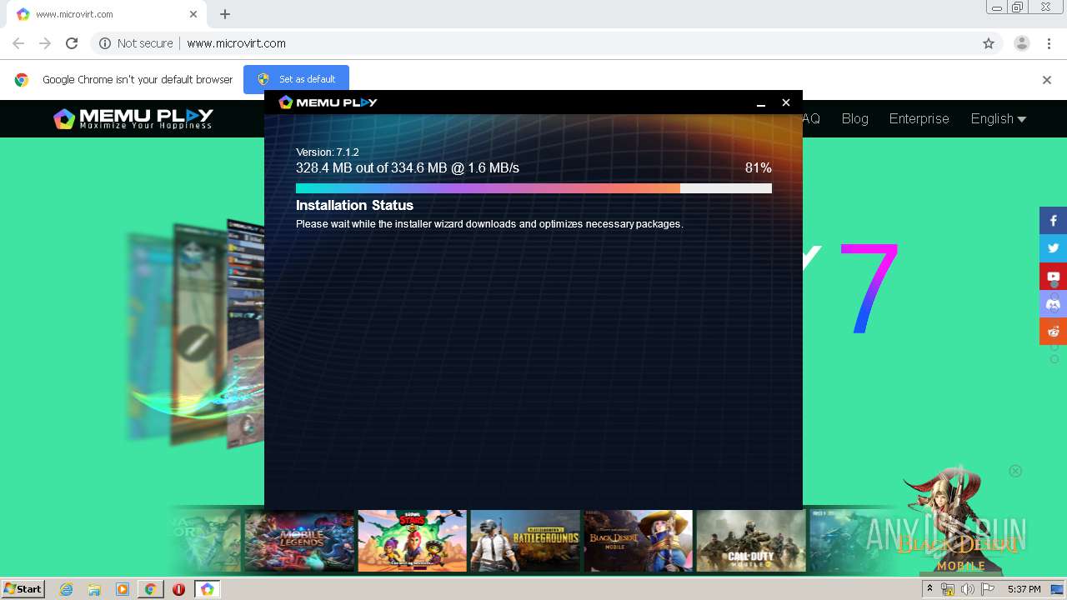
Task: Open the Chrome profile avatar icon
Action: tap(1021, 43)
